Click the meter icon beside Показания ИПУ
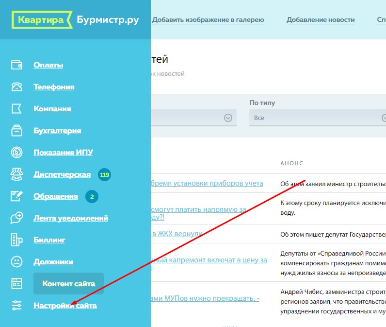Image resolution: width=386 pixels, height=327 pixels. (x=16, y=153)
